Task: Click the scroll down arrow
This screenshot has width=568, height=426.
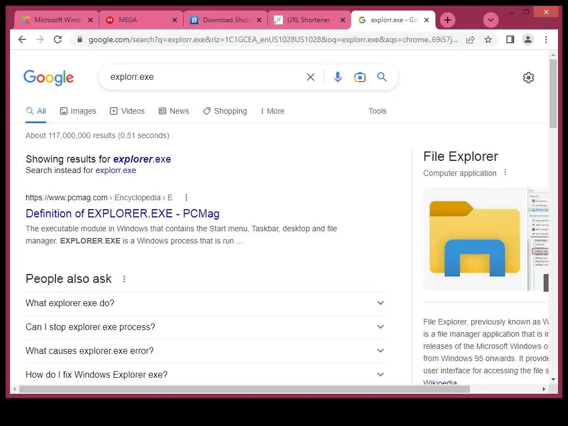Action: click(553, 379)
